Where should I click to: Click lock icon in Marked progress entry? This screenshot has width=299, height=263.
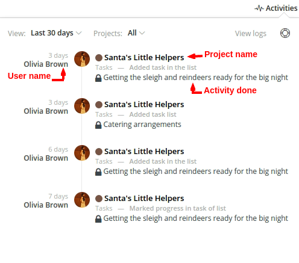(x=98, y=219)
